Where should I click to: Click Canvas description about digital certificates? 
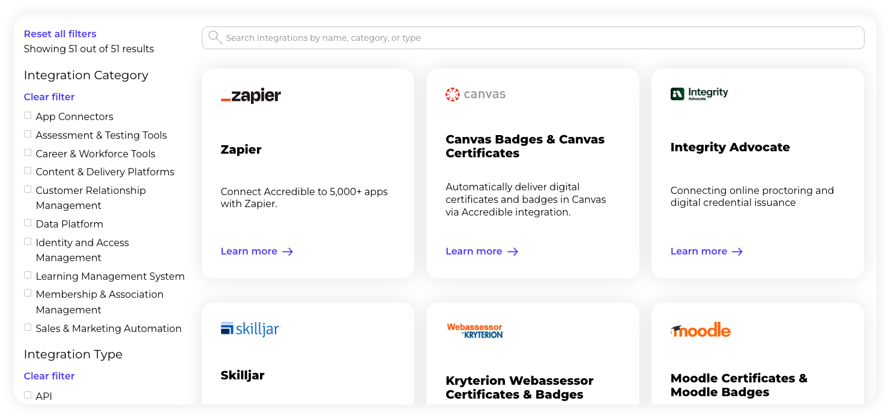coord(526,199)
